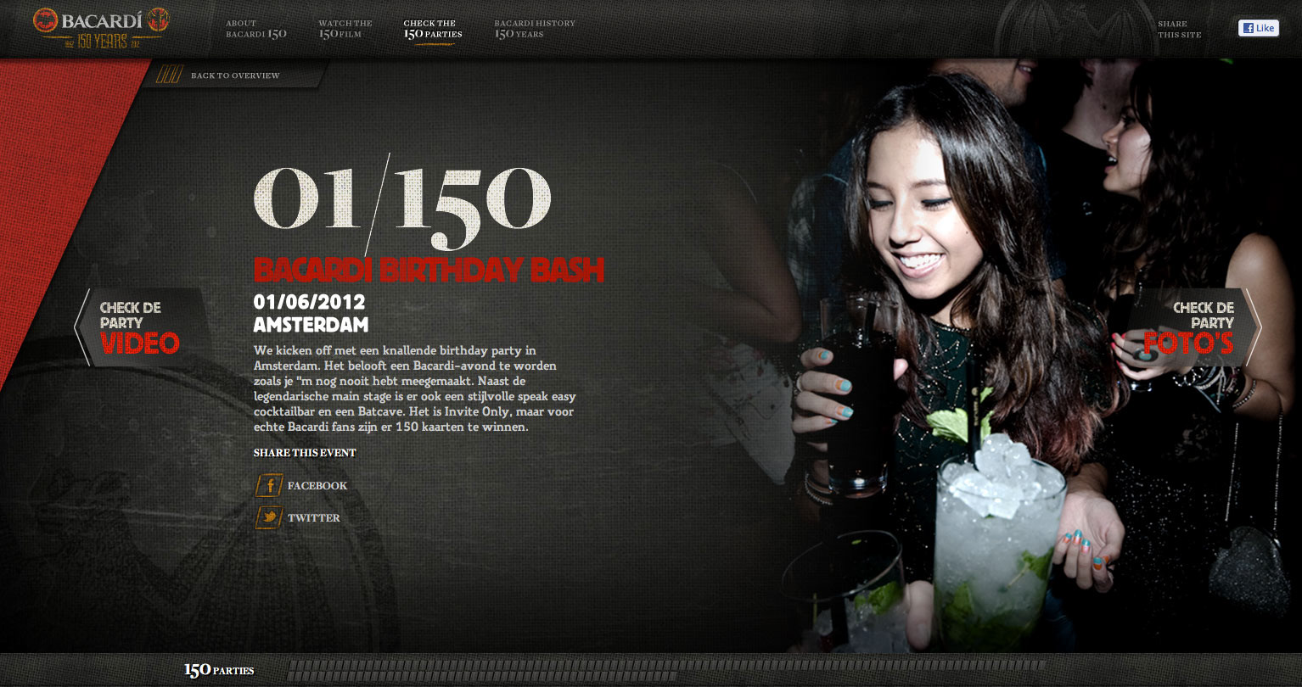Click the striped icon beside Back to Overview

(x=169, y=75)
